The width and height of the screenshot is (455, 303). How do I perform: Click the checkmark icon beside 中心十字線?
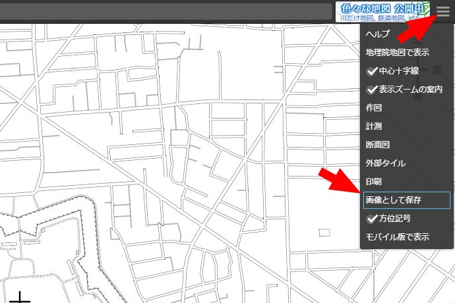[371, 71]
